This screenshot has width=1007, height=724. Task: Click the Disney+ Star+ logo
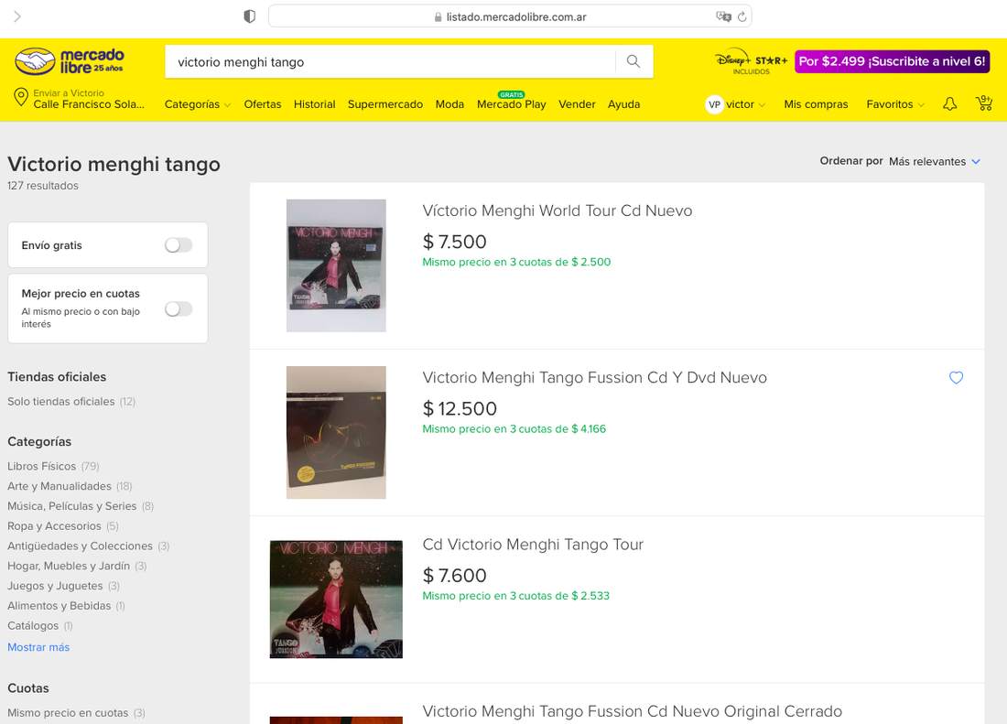(x=751, y=61)
